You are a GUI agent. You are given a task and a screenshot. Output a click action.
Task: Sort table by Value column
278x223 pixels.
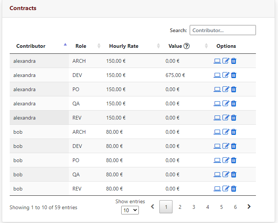pyautogui.click(x=186, y=46)
